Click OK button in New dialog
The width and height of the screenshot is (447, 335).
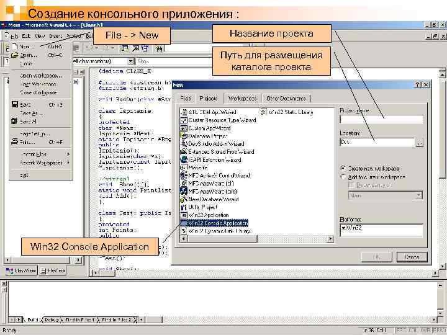(x=377, y=257)
